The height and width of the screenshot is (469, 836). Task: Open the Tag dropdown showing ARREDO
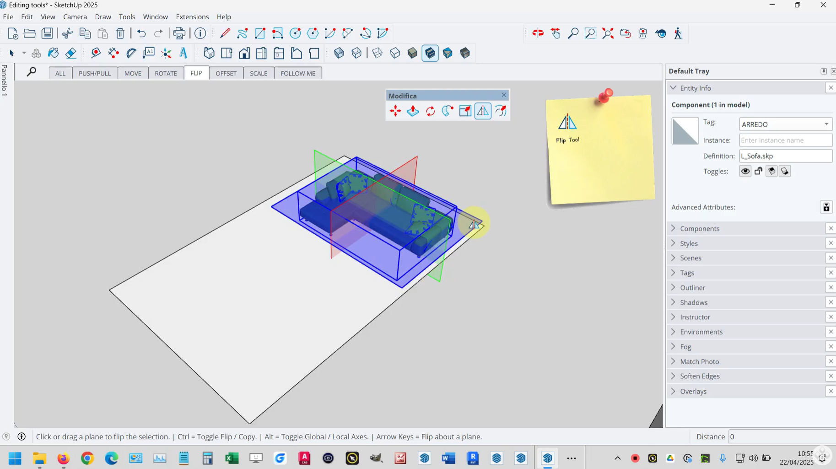785,124
